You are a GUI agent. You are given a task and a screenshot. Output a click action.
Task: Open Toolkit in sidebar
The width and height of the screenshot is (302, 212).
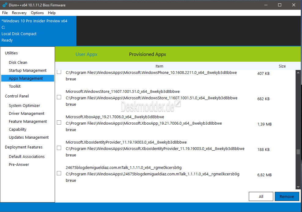[x=15, y=86]
